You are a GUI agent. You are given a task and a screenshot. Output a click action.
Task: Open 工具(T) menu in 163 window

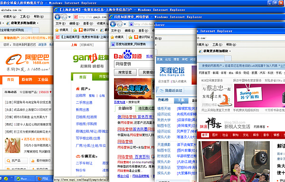click(217, 45)
